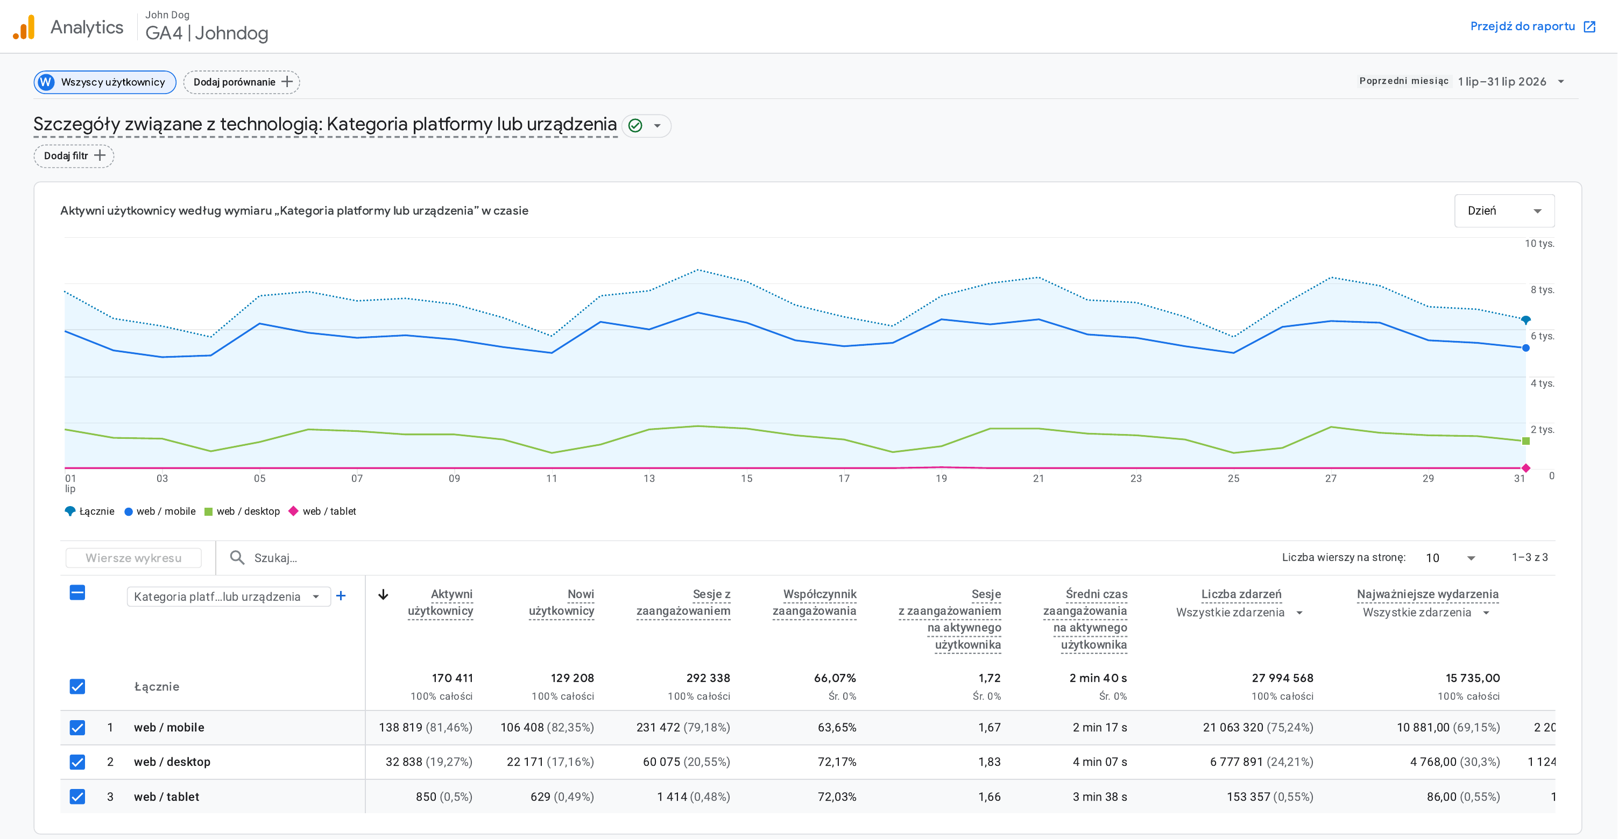This screenshot has height=839, width=1618.
Task: Click the sort arrow beside Aktywni użytkownicy
Action: pos(383,594)
